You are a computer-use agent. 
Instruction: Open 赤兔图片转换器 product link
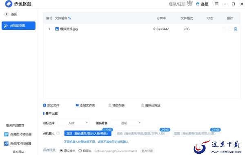point(18,134)
